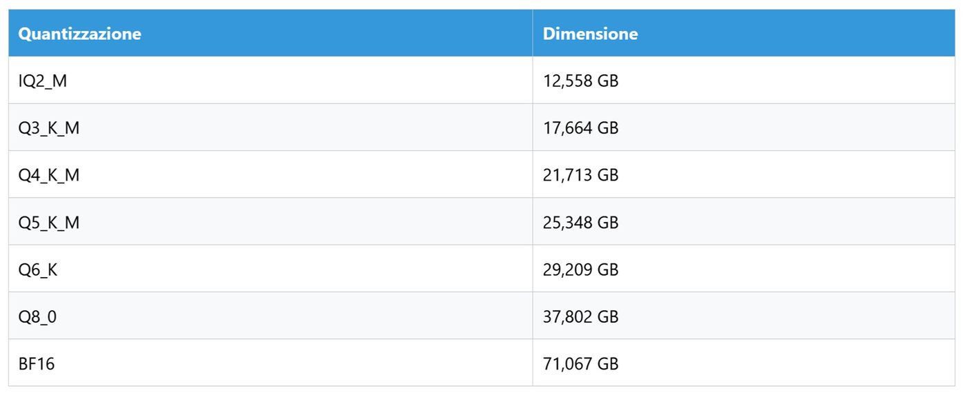Click the 37,802 GB size value
966x397 pixels.
click(580, 316)
